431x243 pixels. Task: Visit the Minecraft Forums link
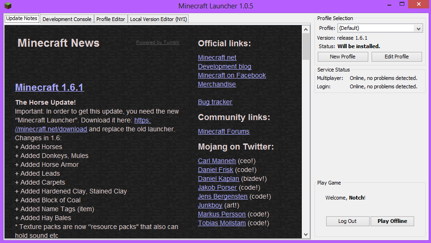pyautogui.click(x=224, y=131)
